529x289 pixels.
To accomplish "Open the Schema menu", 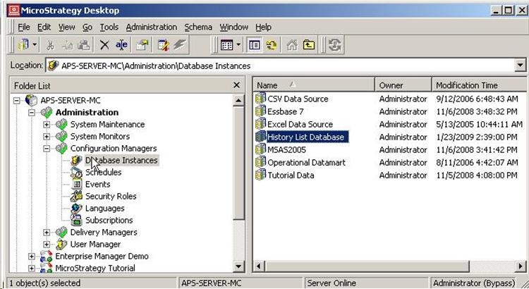I will [198, 27].
